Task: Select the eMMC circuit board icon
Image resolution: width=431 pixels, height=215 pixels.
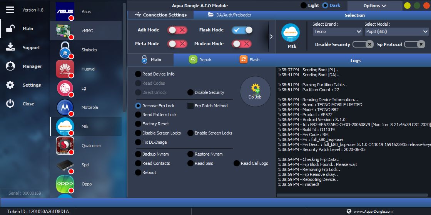Action: pyautogui.click(x=65, y=30)
